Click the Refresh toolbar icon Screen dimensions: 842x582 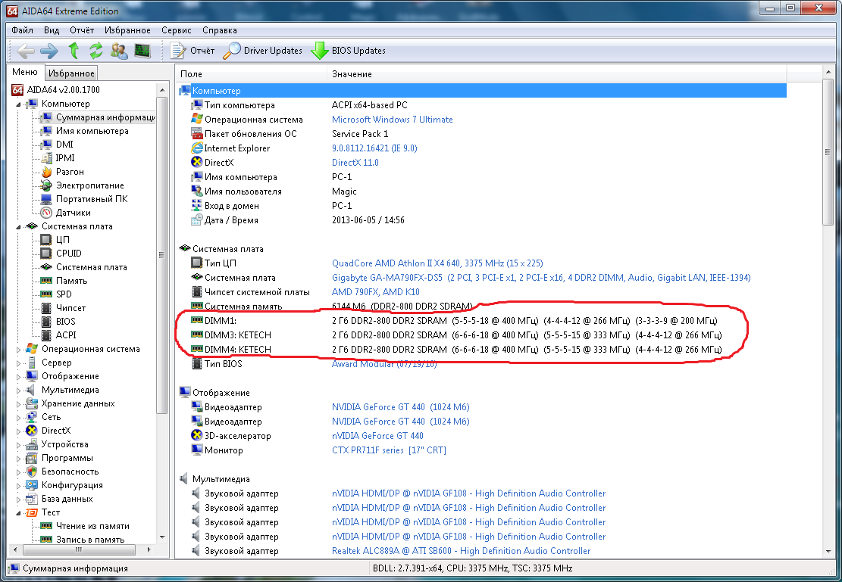pyautogui.click(x=95, y=51)
